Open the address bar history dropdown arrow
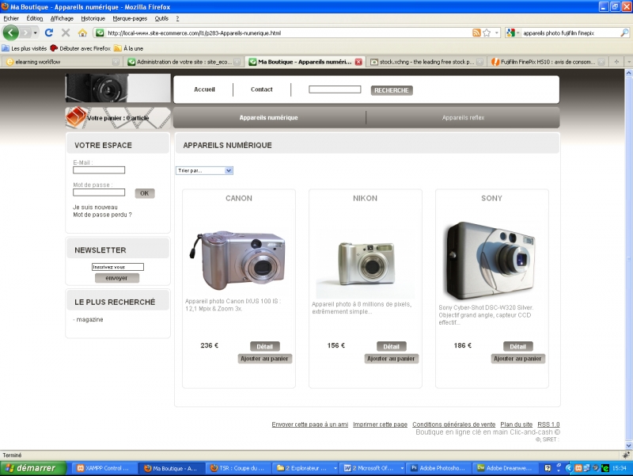Screen dimensions: 633x476 click(497, 32)
